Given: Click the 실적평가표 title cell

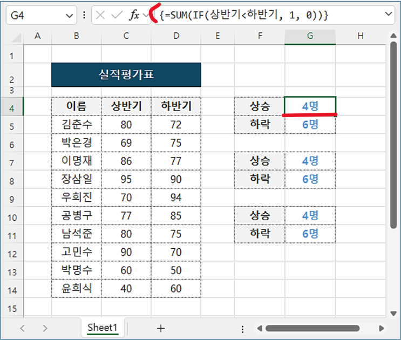Looking at the screenshot, I should click(126, 74).
